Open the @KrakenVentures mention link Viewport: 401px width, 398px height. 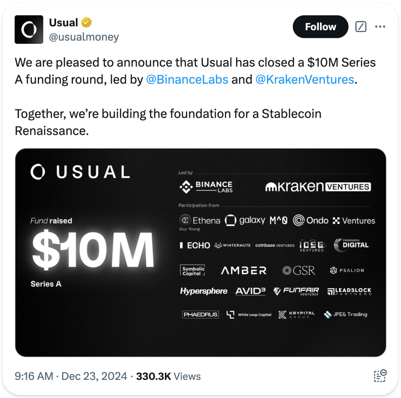pos(305,80)
